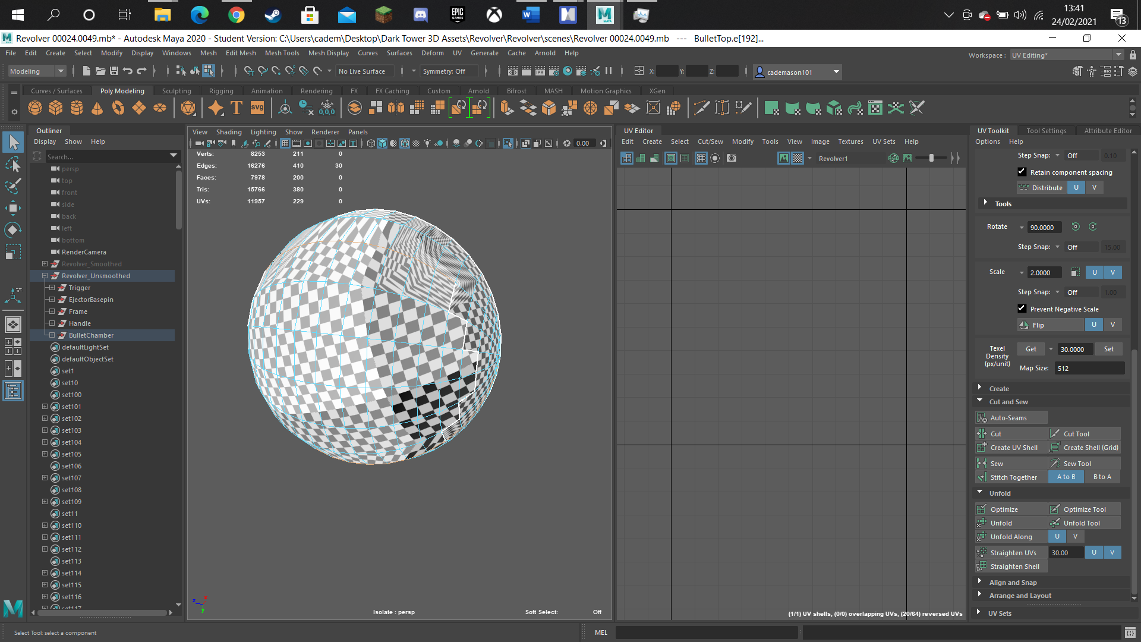Uncheck Prevent Negative Scale
The image size is (1141, 642).
tap(1022, 309)
